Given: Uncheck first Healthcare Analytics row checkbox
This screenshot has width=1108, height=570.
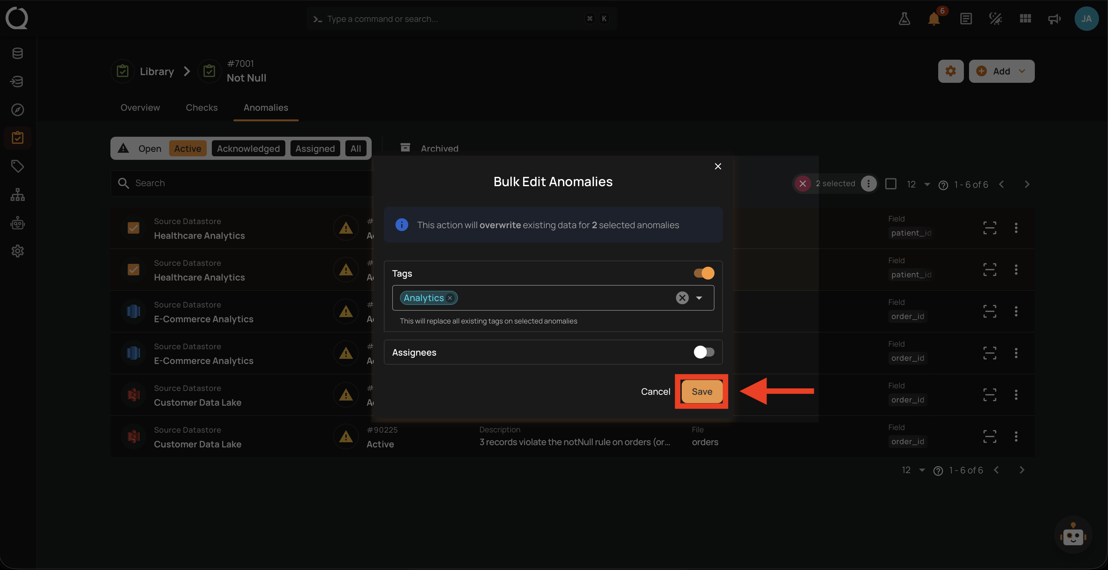Looking at the screenshot, I should (134, 228).
